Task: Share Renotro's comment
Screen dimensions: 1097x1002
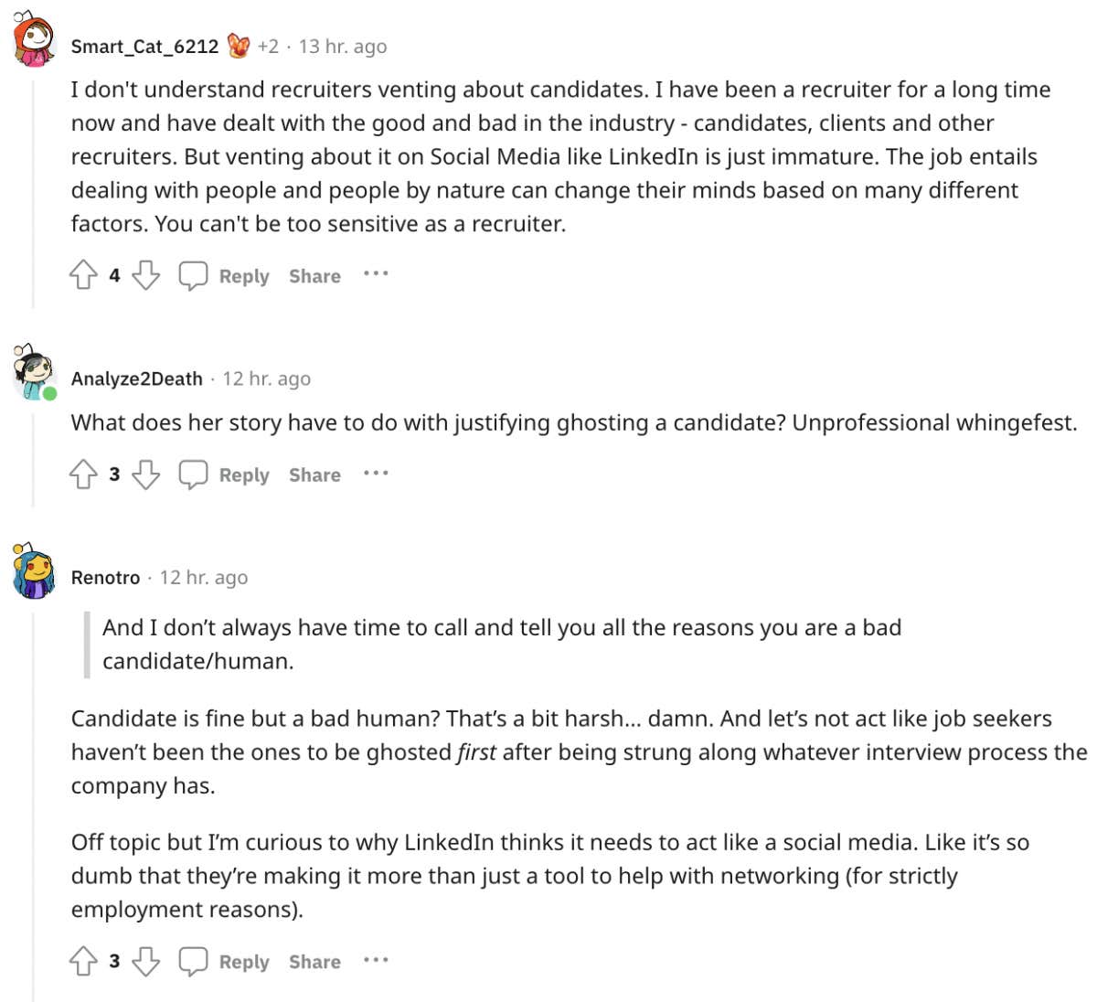Action: point(314,962)
